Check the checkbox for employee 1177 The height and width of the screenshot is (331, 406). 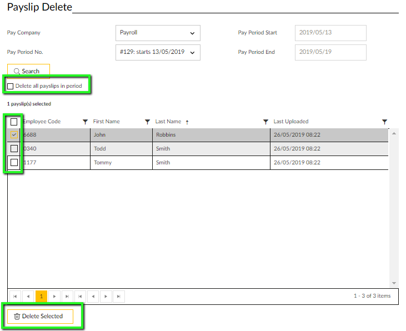click(14, 162)
